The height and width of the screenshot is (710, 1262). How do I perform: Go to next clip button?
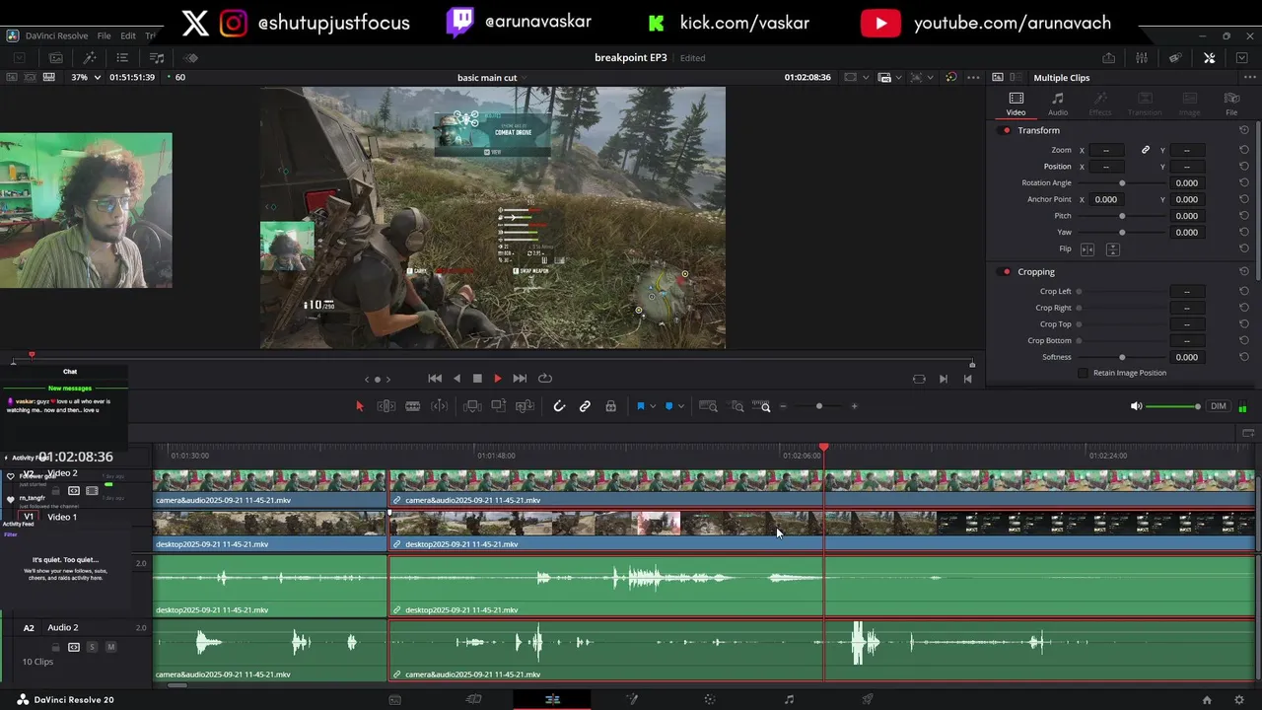tap(944, 379)
